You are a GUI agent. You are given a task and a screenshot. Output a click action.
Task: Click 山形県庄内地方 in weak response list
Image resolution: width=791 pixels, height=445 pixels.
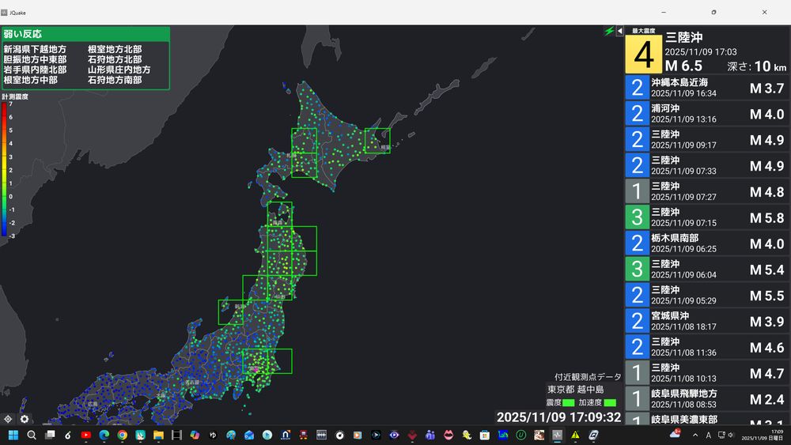(x=119, y=70)
